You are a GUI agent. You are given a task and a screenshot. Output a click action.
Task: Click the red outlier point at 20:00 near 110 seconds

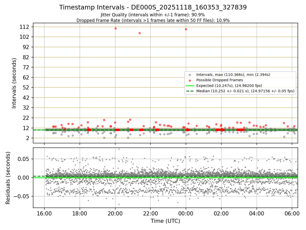point(116,28)
